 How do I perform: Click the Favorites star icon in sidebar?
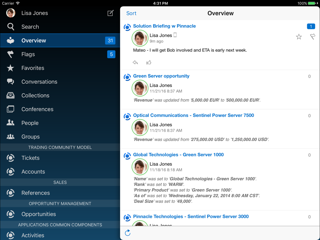[11, 68]
